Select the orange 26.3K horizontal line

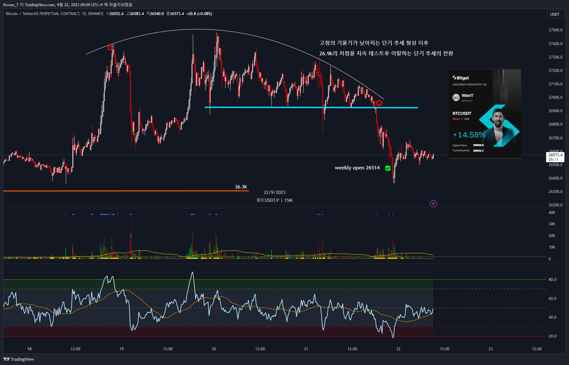point(126,191)
